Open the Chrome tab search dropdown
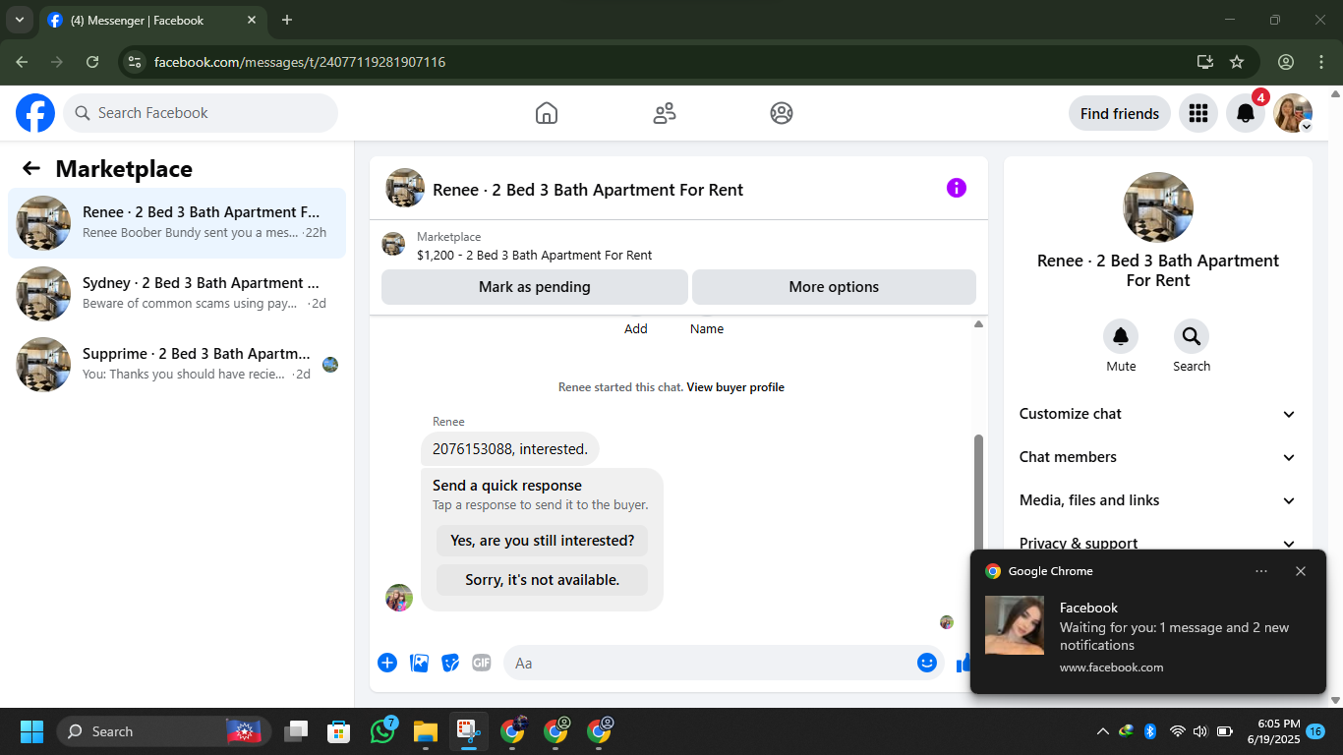Image resolution: width=1343 pixels, height=755 pixels. click(19, 20)
